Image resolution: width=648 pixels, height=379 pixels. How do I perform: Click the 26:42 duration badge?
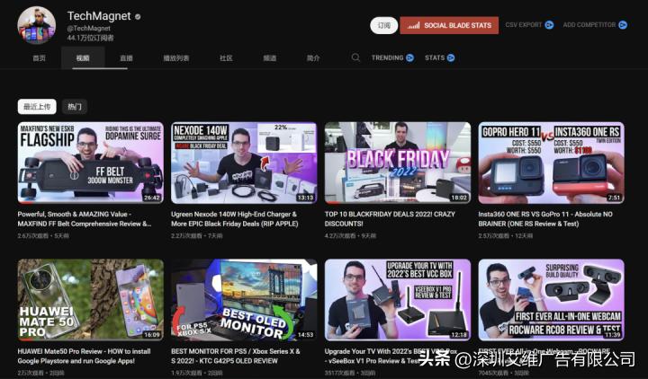152,198
